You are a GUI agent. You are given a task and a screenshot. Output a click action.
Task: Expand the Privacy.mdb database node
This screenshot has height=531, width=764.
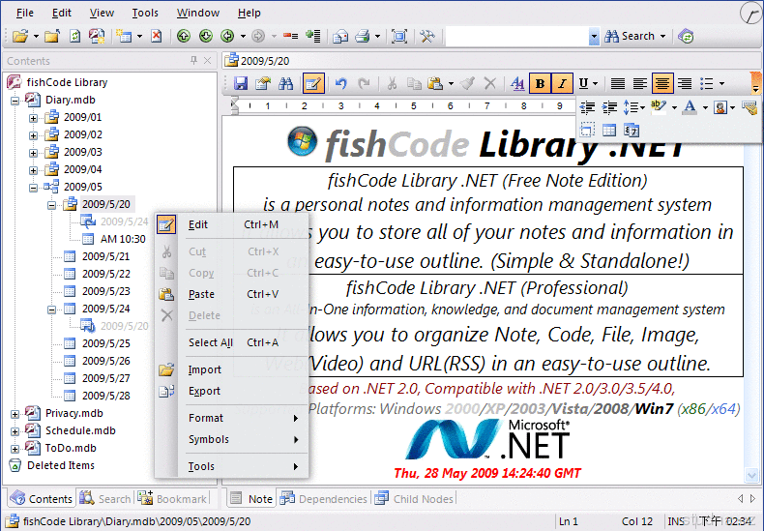15,414
